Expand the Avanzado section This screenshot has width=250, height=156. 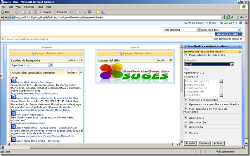[x=186, y=127]
